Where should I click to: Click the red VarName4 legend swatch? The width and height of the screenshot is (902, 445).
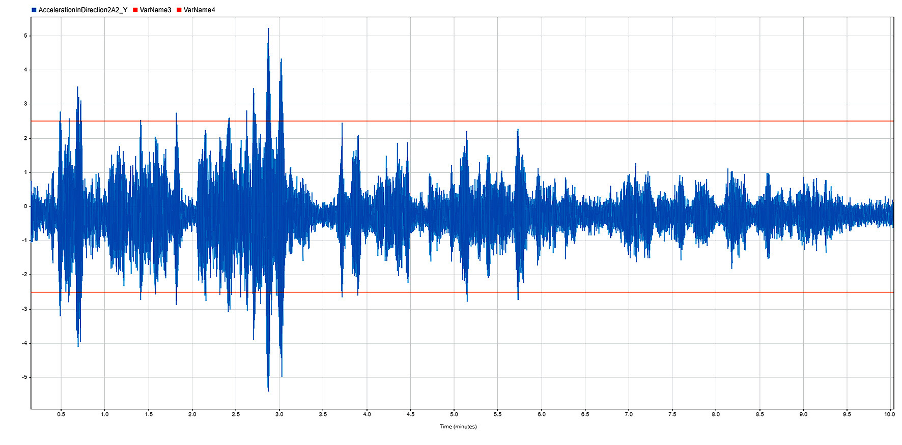(179, 10)
